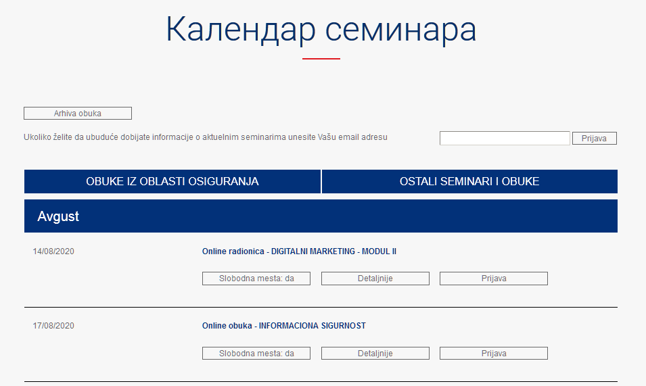Open the INFORMACIONA SIGURNOST training link
Image resolution: width=646 pixels, height=386 pixels.
tap(284, 326)
